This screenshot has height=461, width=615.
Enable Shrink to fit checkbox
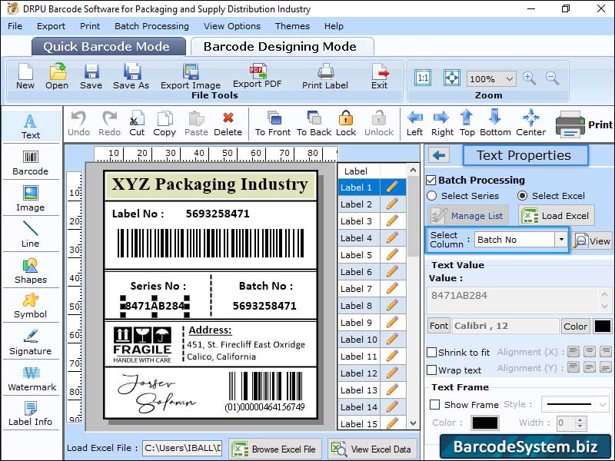[x=431, y=353]
